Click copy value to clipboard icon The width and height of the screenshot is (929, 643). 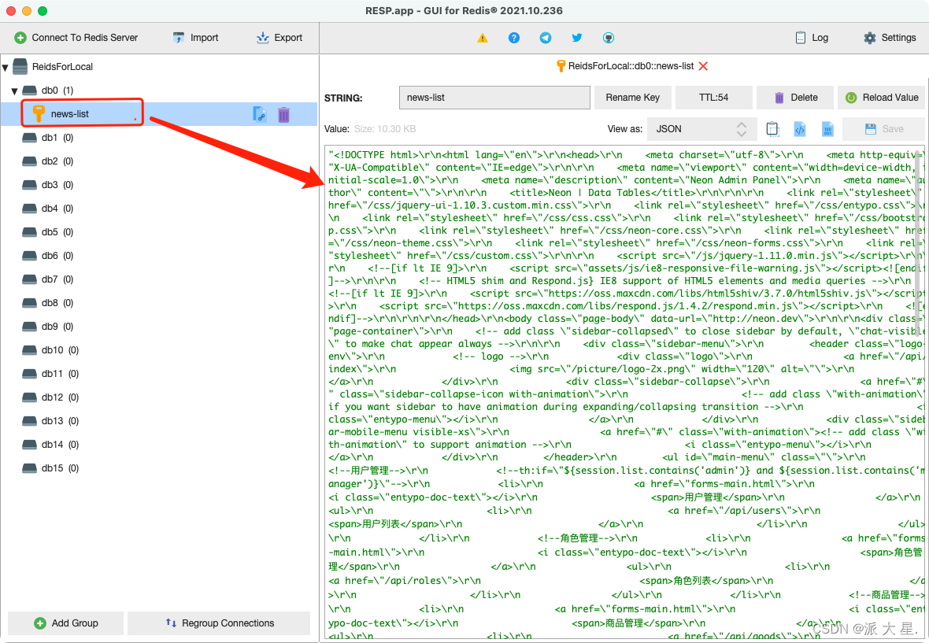coord(772,128)
